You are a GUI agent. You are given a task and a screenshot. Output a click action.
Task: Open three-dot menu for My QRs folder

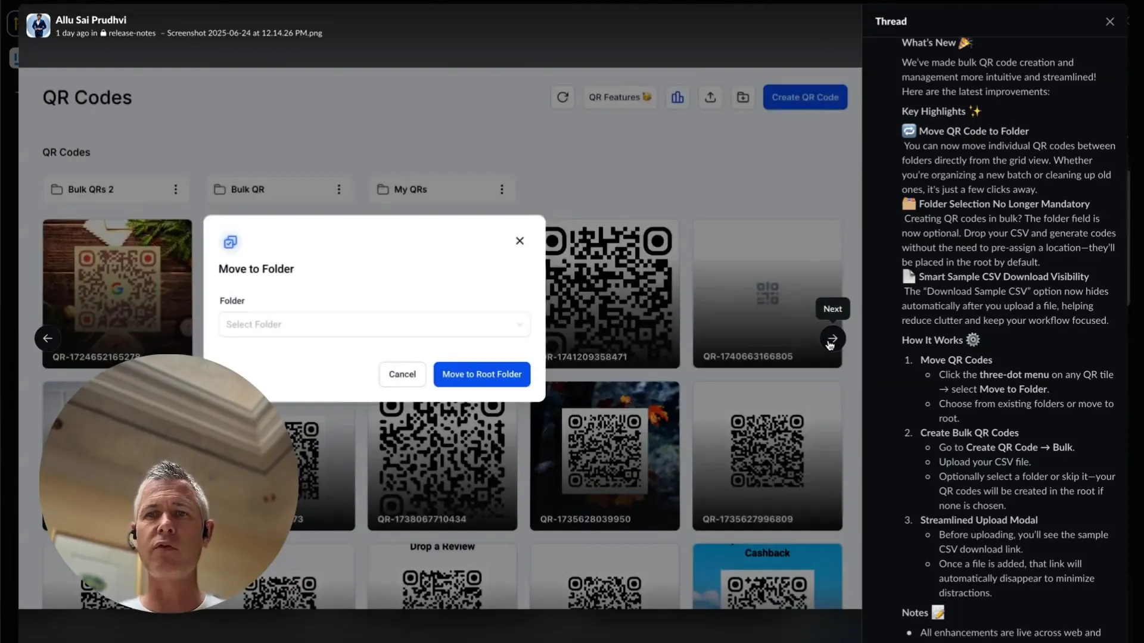[502, 189]
